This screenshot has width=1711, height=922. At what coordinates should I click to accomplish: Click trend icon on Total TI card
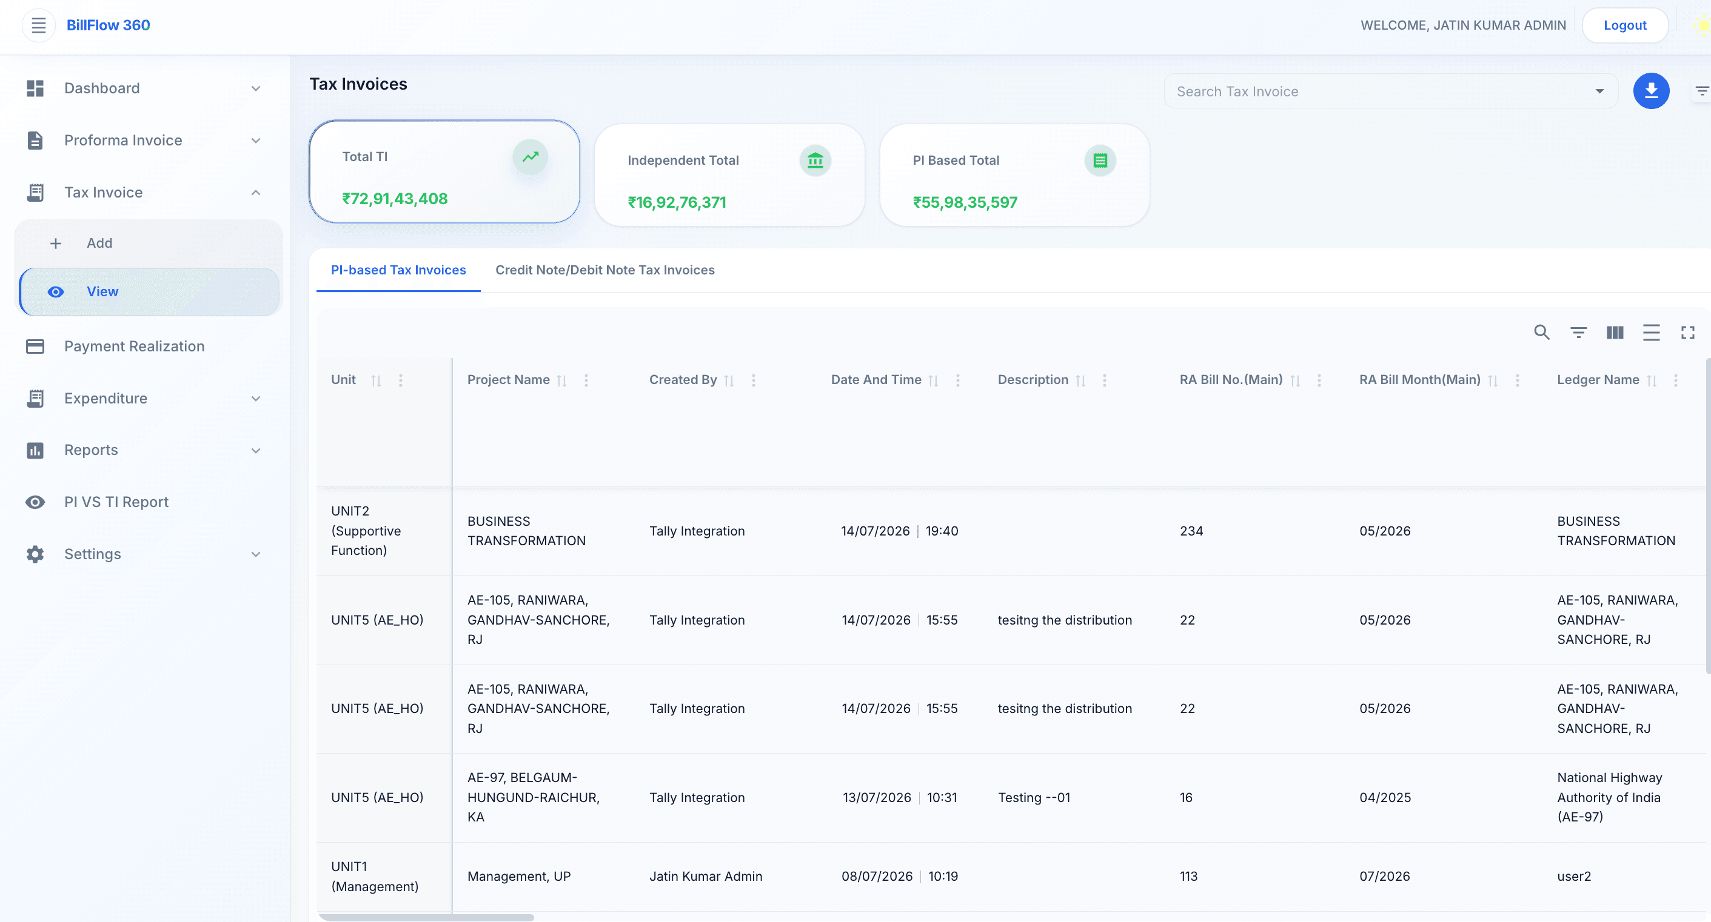530,157
